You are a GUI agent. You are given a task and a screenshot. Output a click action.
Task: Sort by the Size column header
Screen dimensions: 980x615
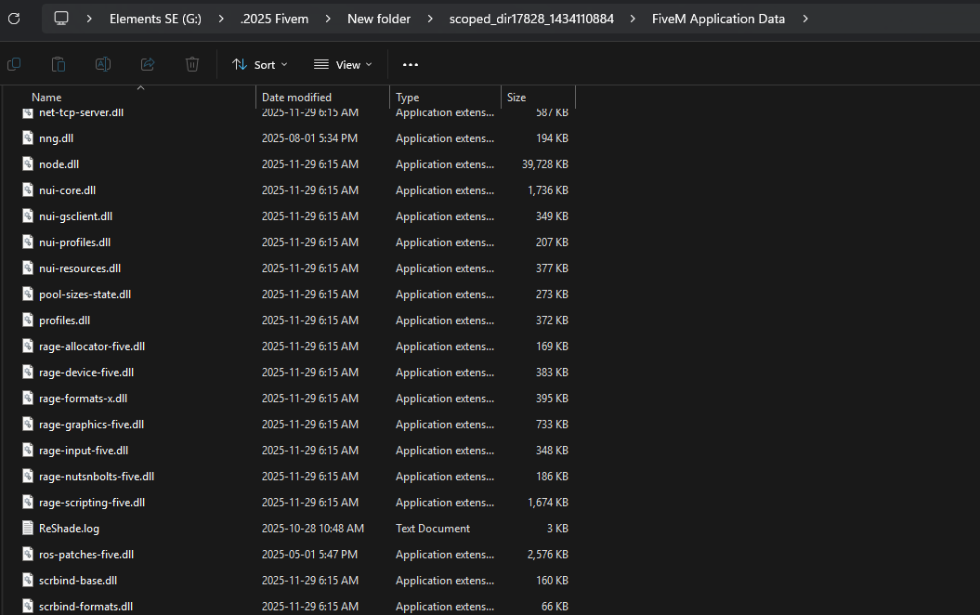[x=516, y=98]
